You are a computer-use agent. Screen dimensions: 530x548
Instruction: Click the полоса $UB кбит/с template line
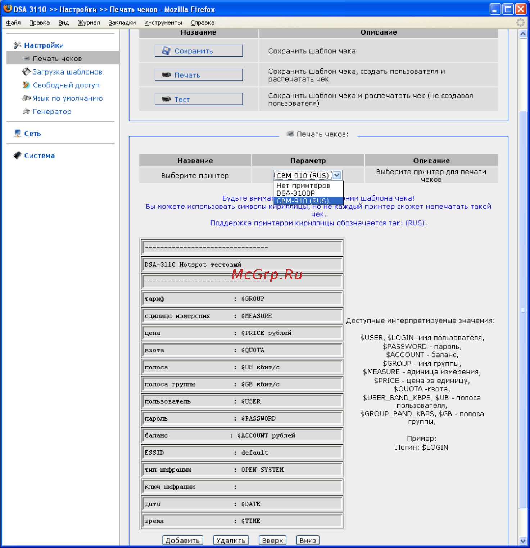[x=243, y=367]
